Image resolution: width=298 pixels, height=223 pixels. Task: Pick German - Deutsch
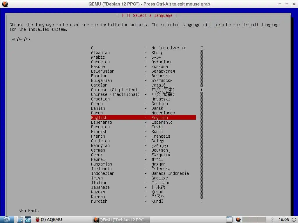[x=143, y=150]
